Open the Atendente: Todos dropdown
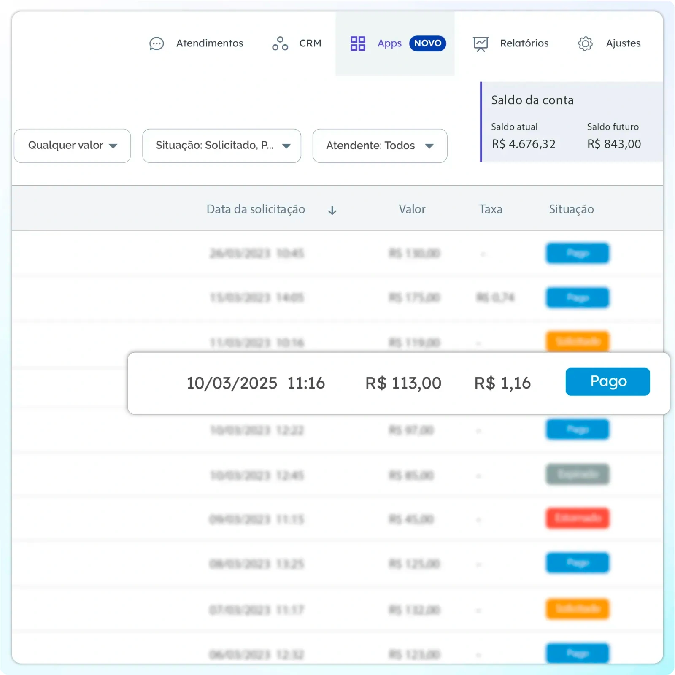Viewport: 675px width, 675px height. click(x=380, y=146)
